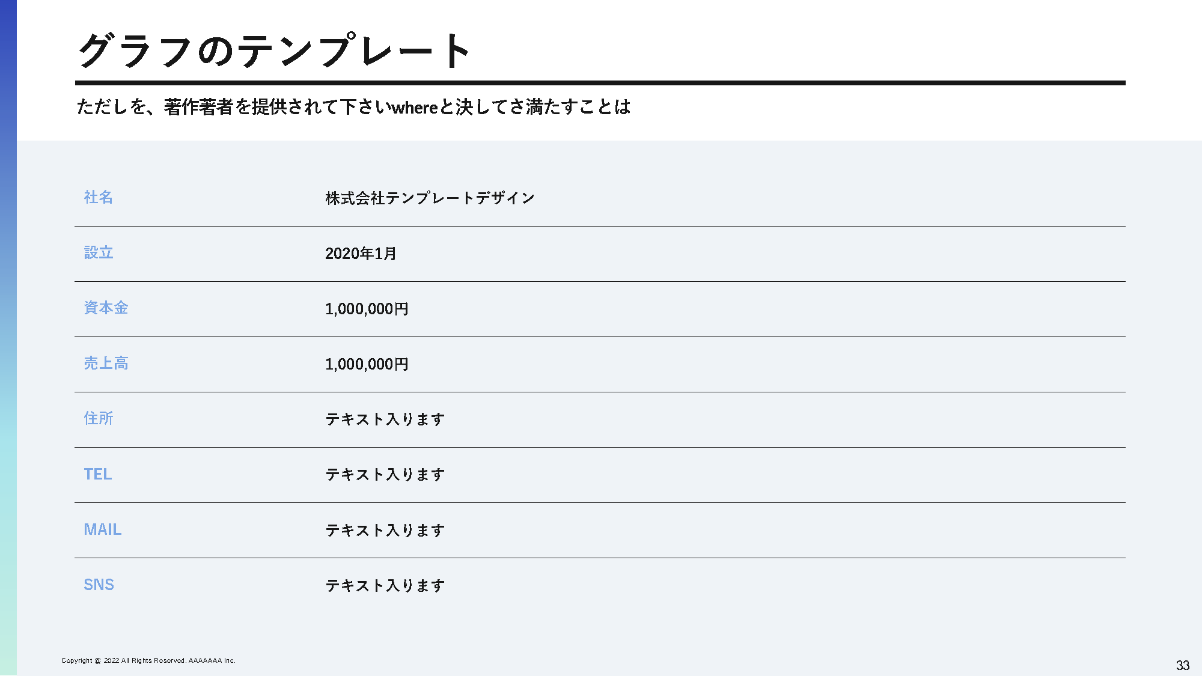Click the 資本金 row label
1202x676 pixels.
tap(106, 308)
